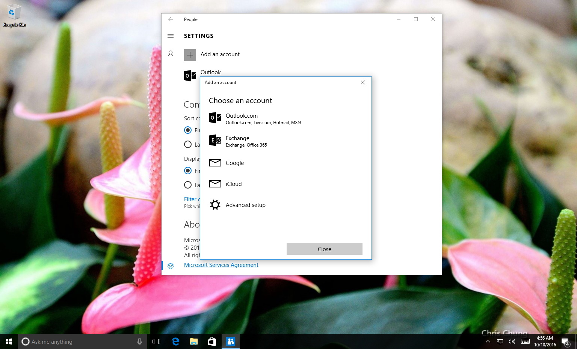Show hidden system tray icons
Viewport: 577px width, 349px height.
click(x=488, y=342)
